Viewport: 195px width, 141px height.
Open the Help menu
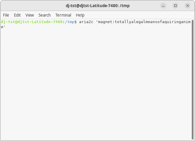coord(80,15)
